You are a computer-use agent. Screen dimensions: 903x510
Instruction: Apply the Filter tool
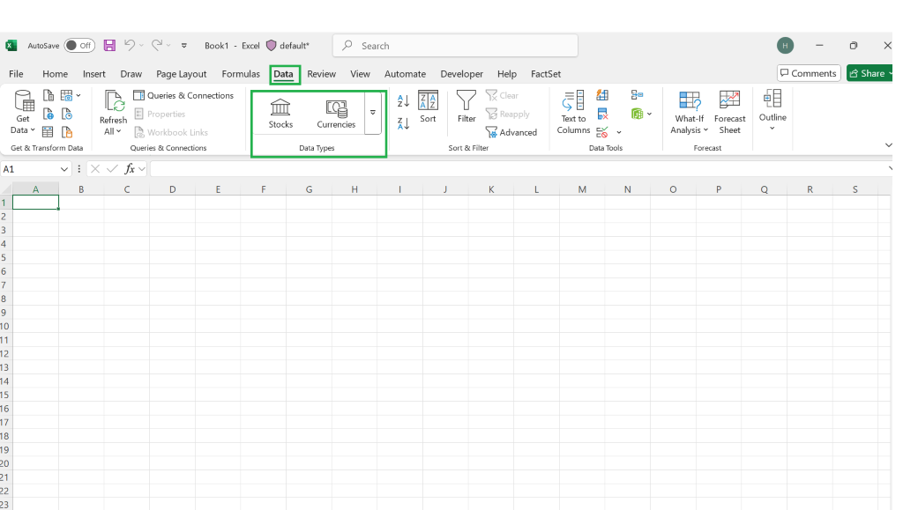point(466,112)
